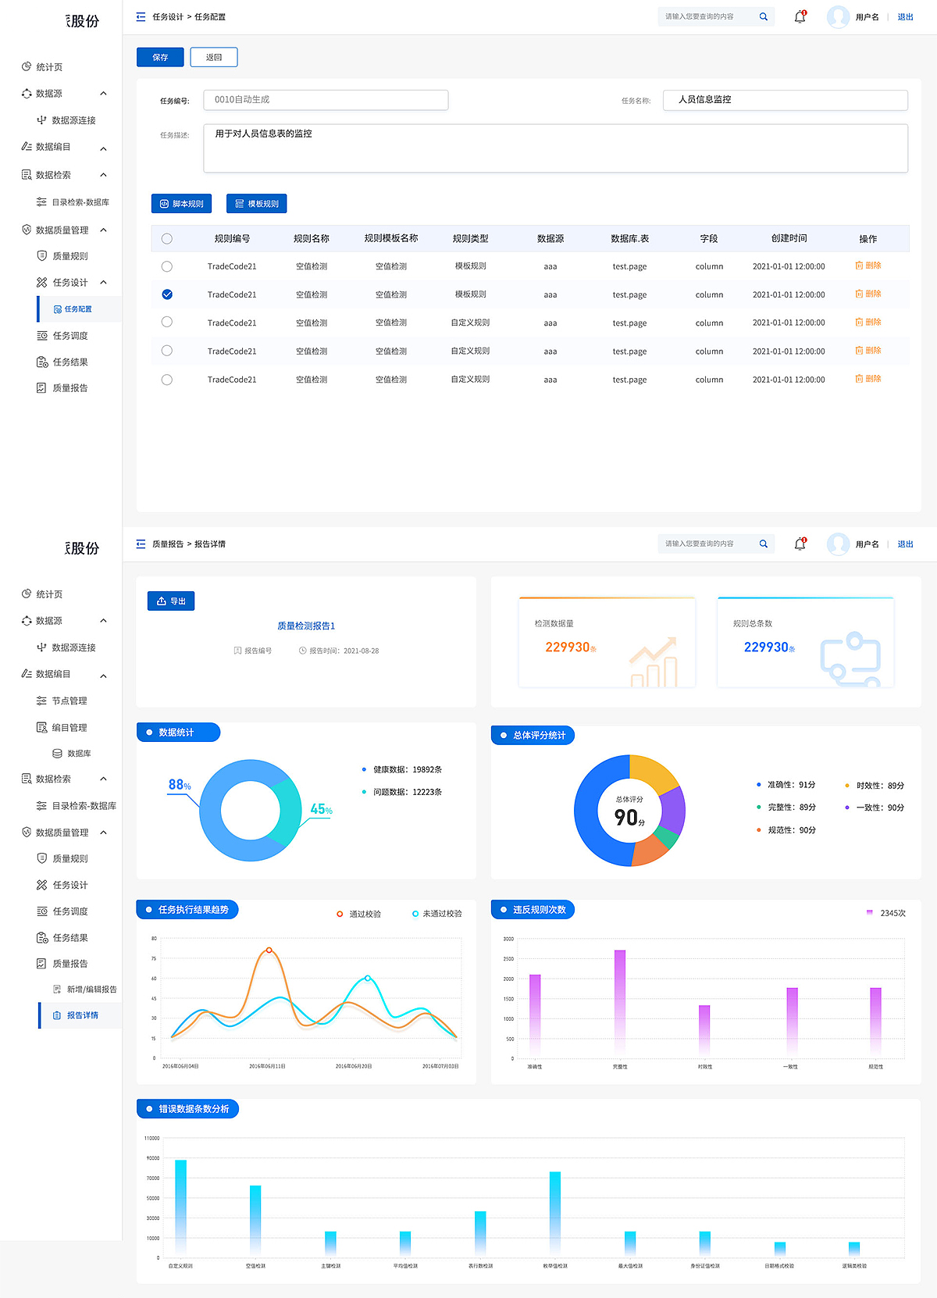
Task: Click the 任务配置 icon in the upper sidebar
Action: point(58,309)
